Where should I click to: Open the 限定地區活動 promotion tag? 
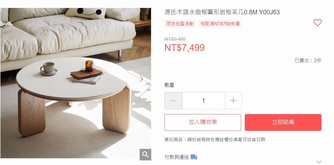pos(180,23)
